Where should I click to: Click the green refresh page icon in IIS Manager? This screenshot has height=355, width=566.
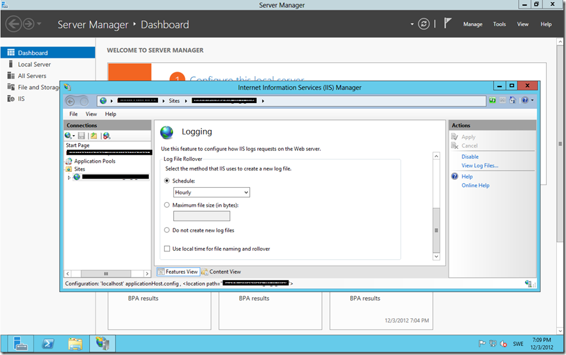tap(493, 100)
